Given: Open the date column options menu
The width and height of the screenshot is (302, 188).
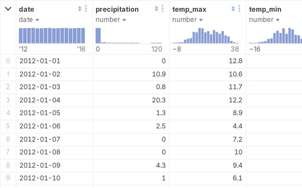Looking at the screenshot, I should 85,9.
